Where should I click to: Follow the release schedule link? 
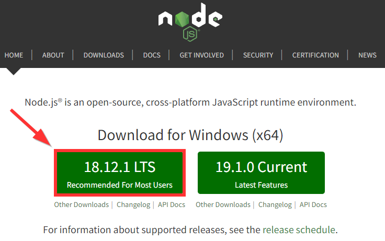pyautogui.click(x=299, y=230)
